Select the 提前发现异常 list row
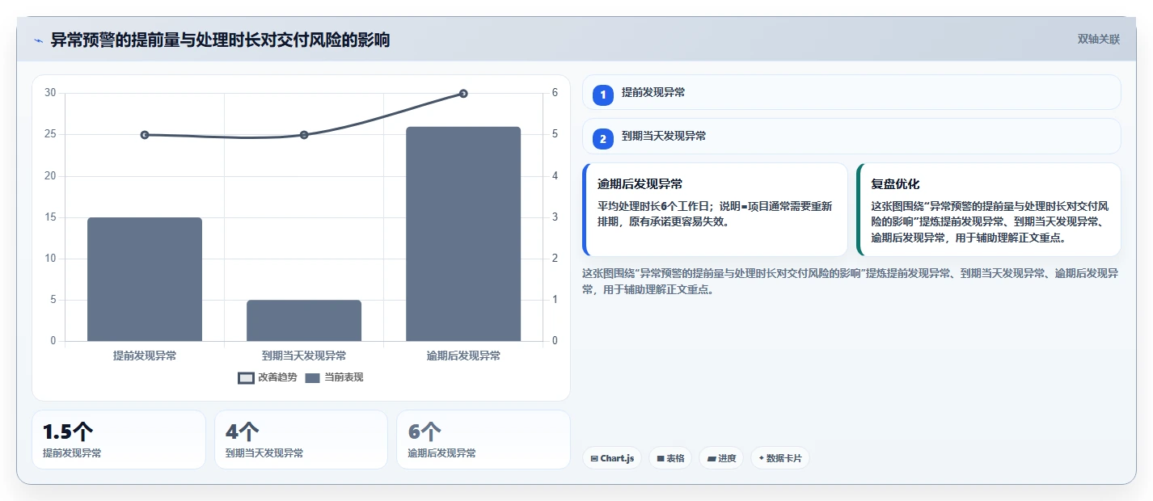This screenshot has height=501, width=1153. coord(851,92)
